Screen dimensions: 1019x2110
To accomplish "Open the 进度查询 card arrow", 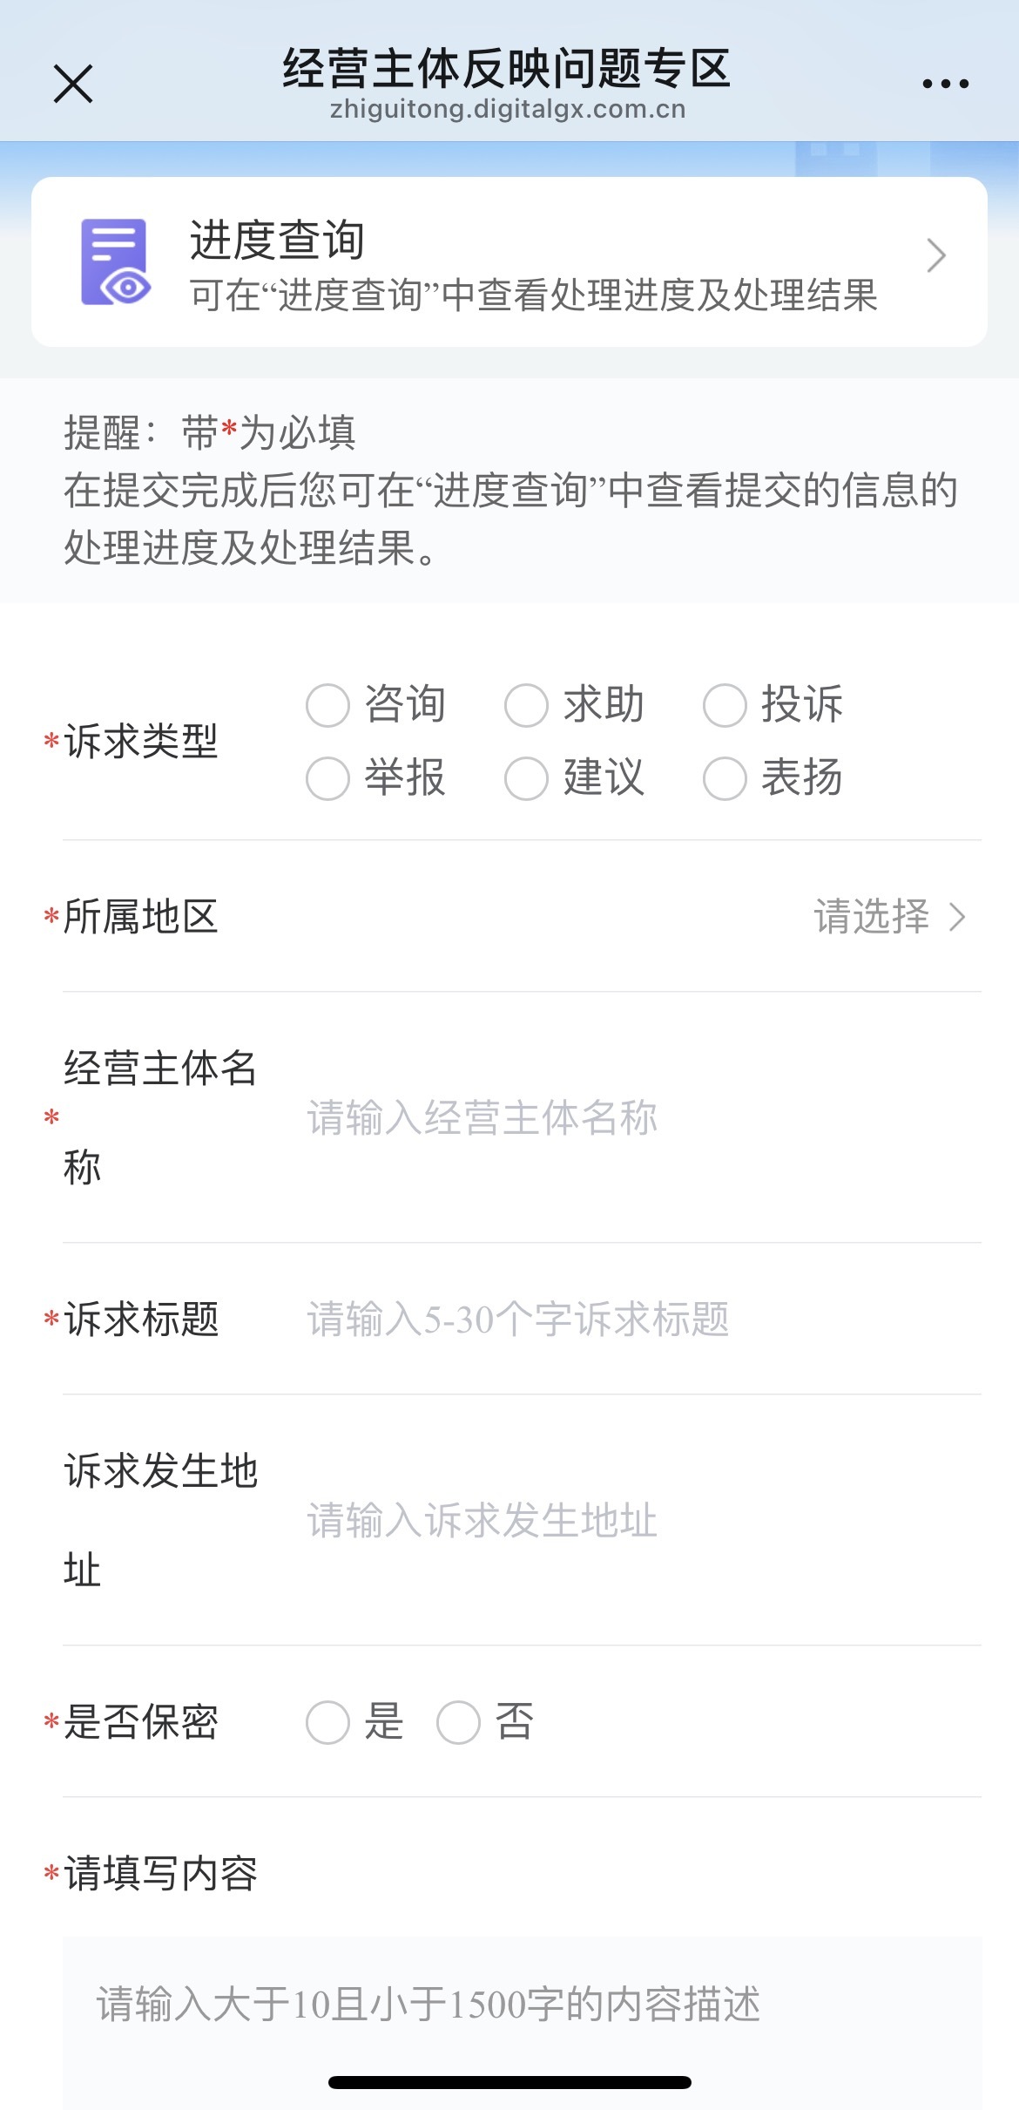I will (936, 255).
